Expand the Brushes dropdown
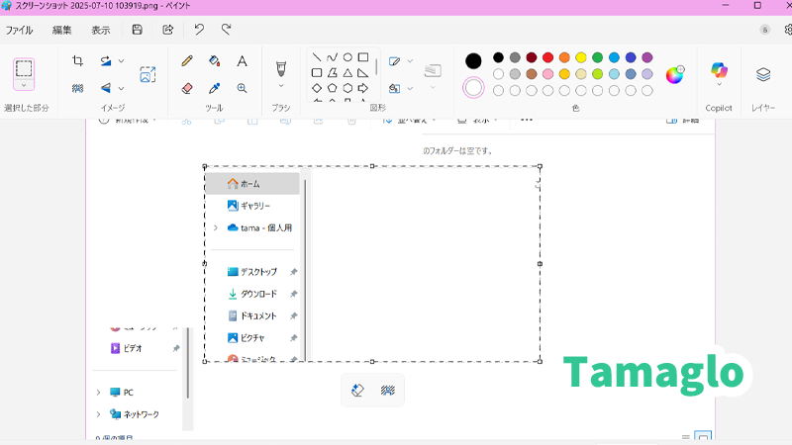 280,86
